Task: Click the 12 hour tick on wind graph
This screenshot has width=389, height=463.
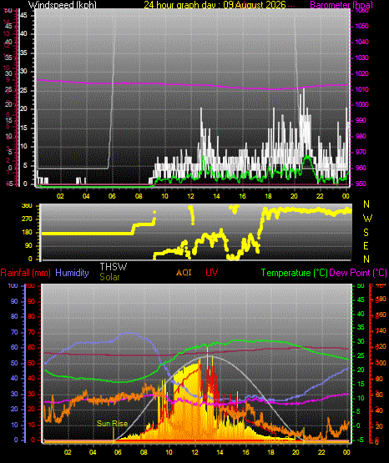Action: tap(190, 196)
